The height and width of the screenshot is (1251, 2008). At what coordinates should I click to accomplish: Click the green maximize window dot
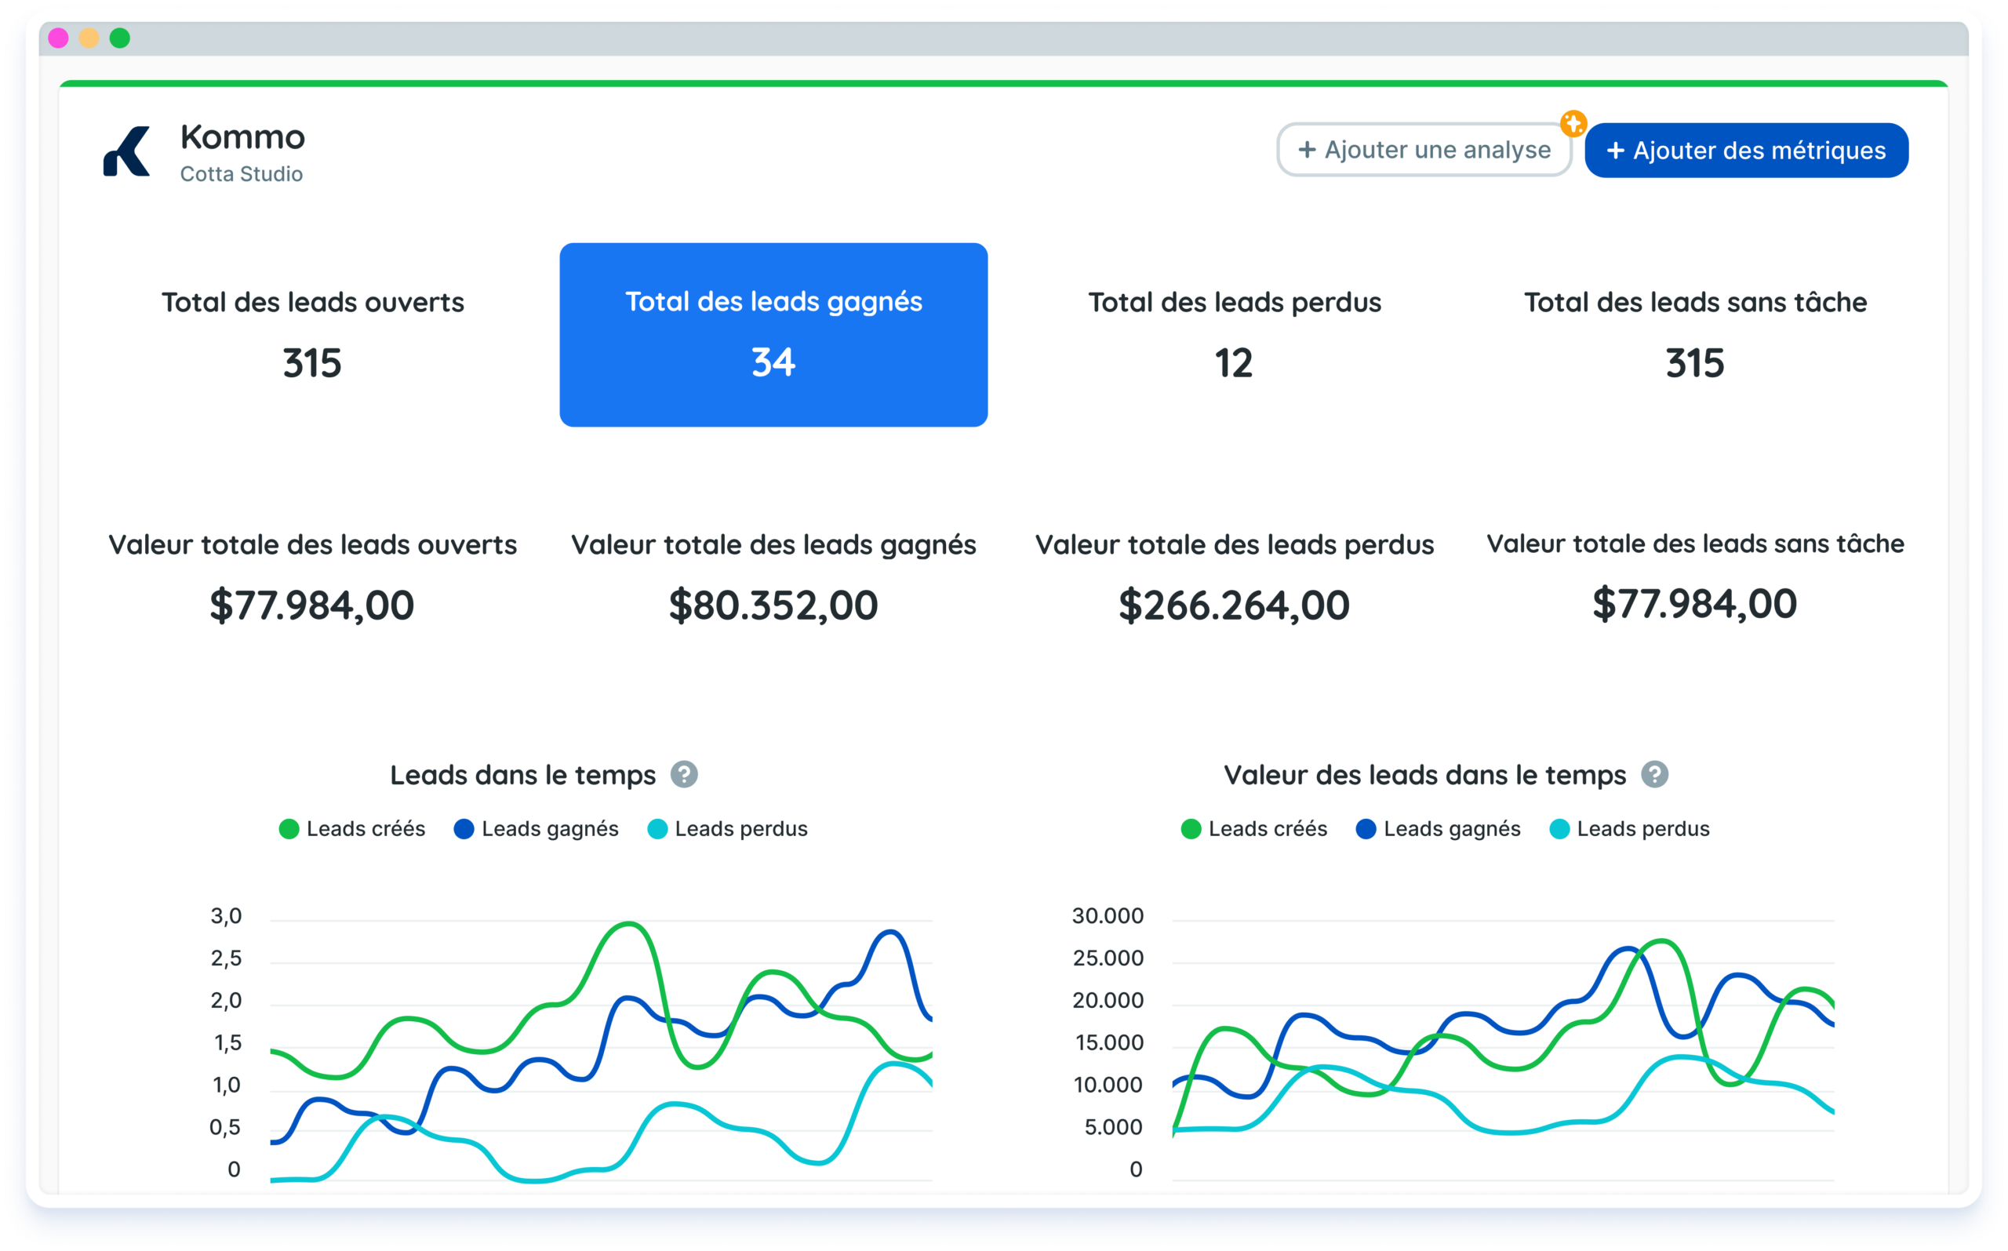pos(120,38)
